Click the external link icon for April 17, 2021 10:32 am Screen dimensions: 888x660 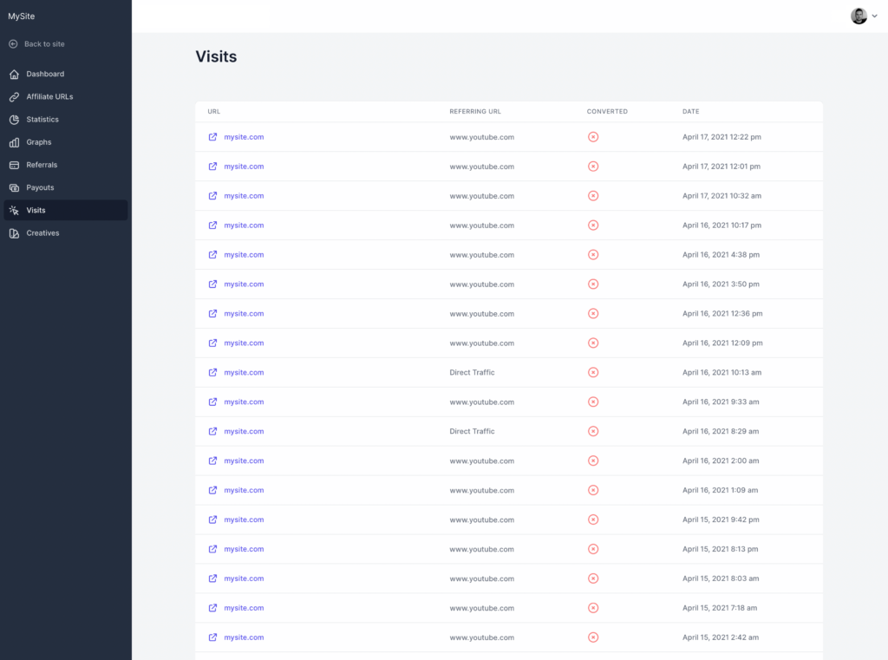click(x=212, y=195)
